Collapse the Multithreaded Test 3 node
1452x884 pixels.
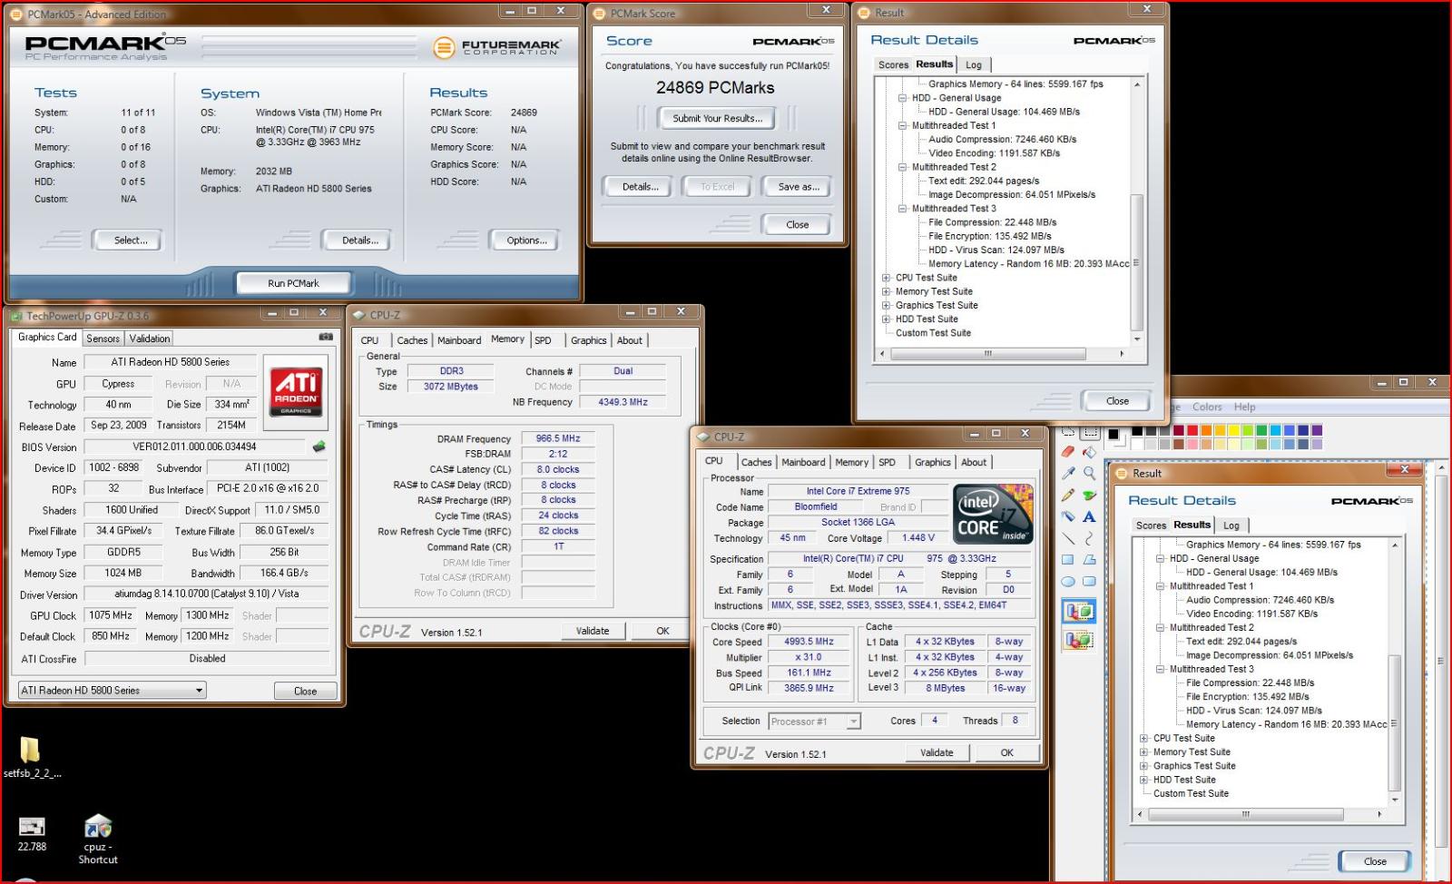[x=903, y=208]
